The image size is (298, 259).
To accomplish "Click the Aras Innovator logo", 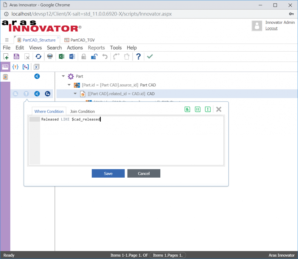I will click(x=41, y=26).
